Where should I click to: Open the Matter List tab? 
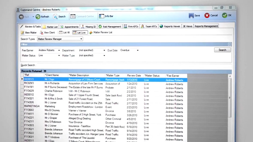tap(50, 27)
